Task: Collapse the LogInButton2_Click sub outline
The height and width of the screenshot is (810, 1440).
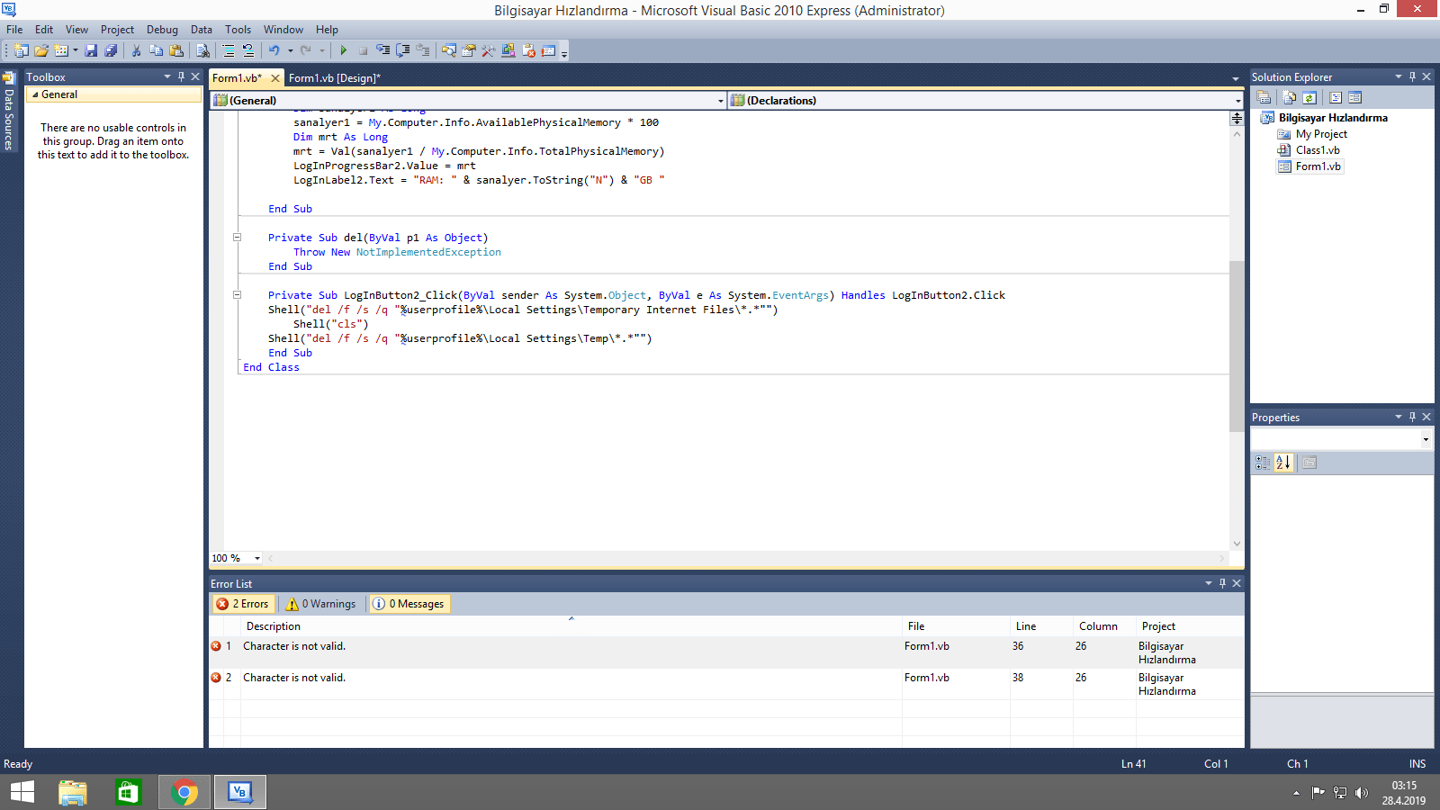Action: tap(237, 294)
